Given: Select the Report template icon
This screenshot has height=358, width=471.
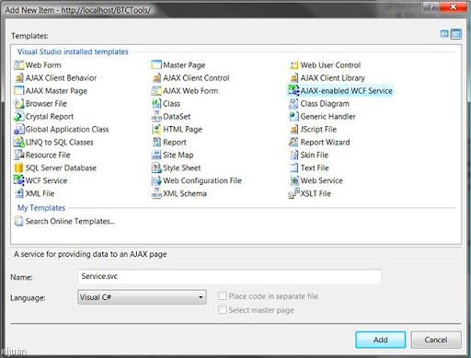Looking at the screenshot, I should (x=156, y=142).
